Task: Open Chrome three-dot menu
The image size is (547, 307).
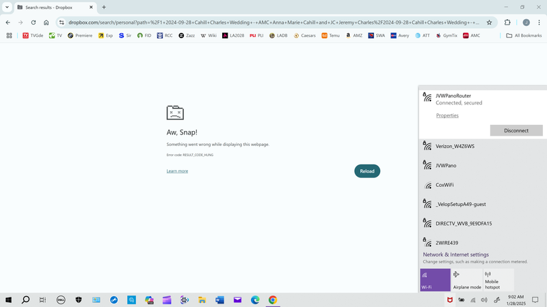Action: point(539,23)
